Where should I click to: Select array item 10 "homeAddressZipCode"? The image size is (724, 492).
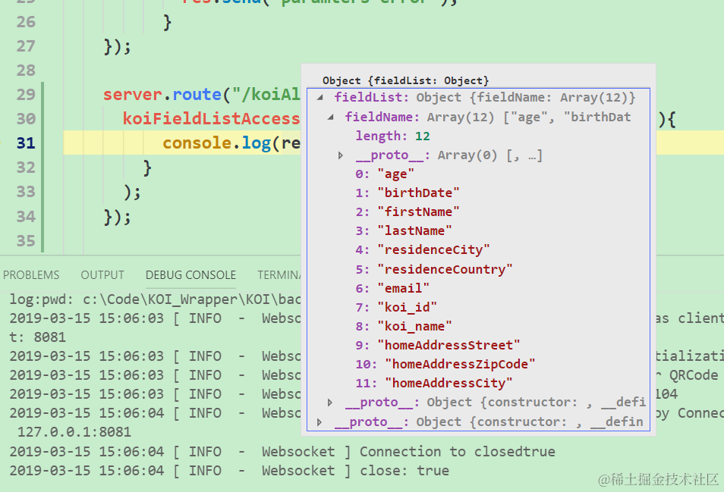(445, 365)
